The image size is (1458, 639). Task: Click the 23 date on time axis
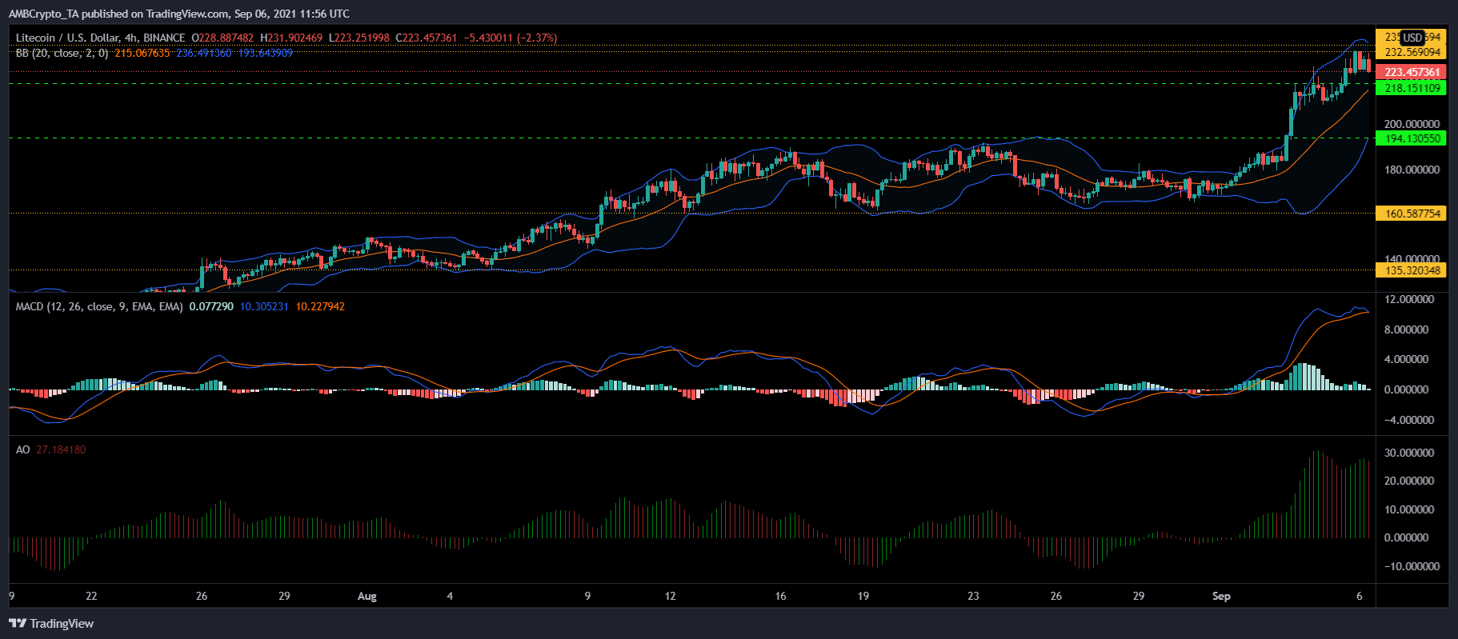coord(973,596)
